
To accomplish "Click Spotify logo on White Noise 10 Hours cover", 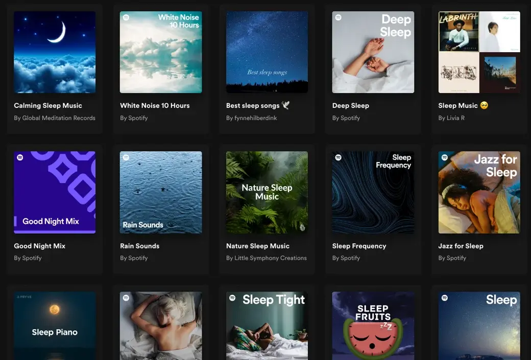I will click(126, 18).
